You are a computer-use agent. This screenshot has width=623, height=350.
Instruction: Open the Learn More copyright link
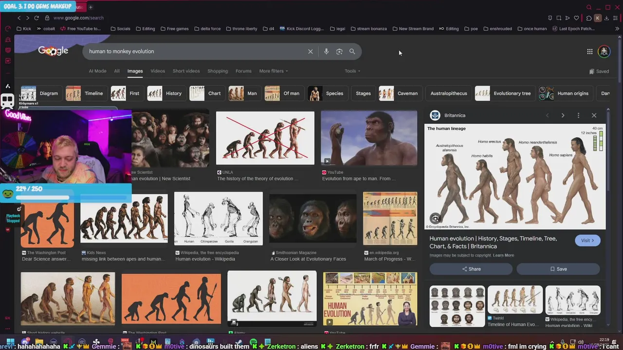[x=503, y=255]
